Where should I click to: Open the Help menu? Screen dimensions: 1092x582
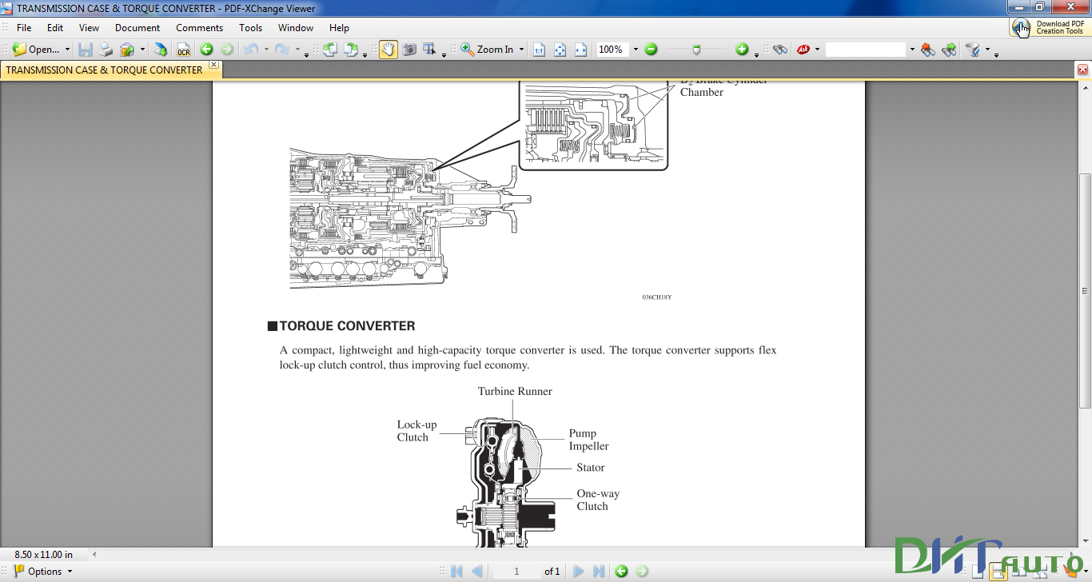[x=339, y=27]
